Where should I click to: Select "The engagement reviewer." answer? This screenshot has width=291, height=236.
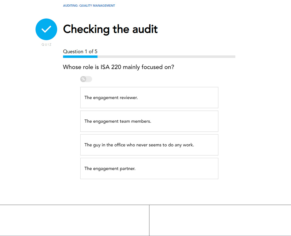pyautogui.click(x=149, y=98)
